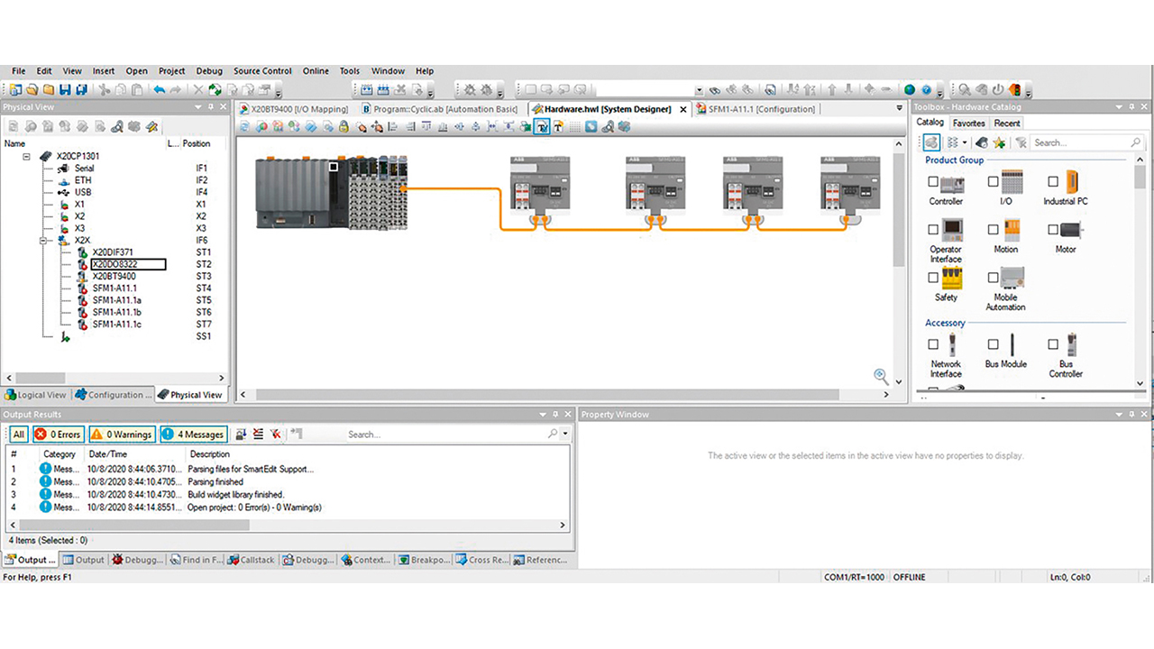Check the Bus Controller accessory checkbox
Viewport: 1154px width, 649px height.
click(1052, 344)
